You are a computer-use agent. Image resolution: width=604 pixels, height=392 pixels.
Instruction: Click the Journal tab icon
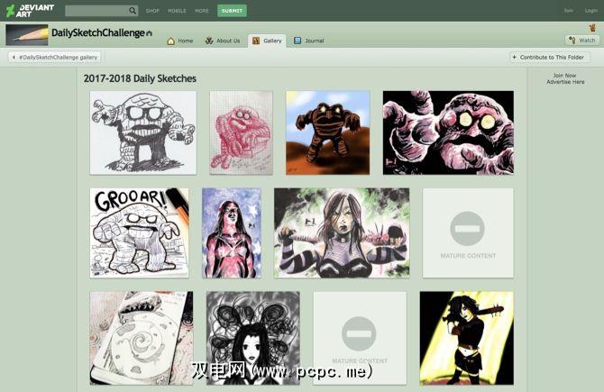pos(297,41)
